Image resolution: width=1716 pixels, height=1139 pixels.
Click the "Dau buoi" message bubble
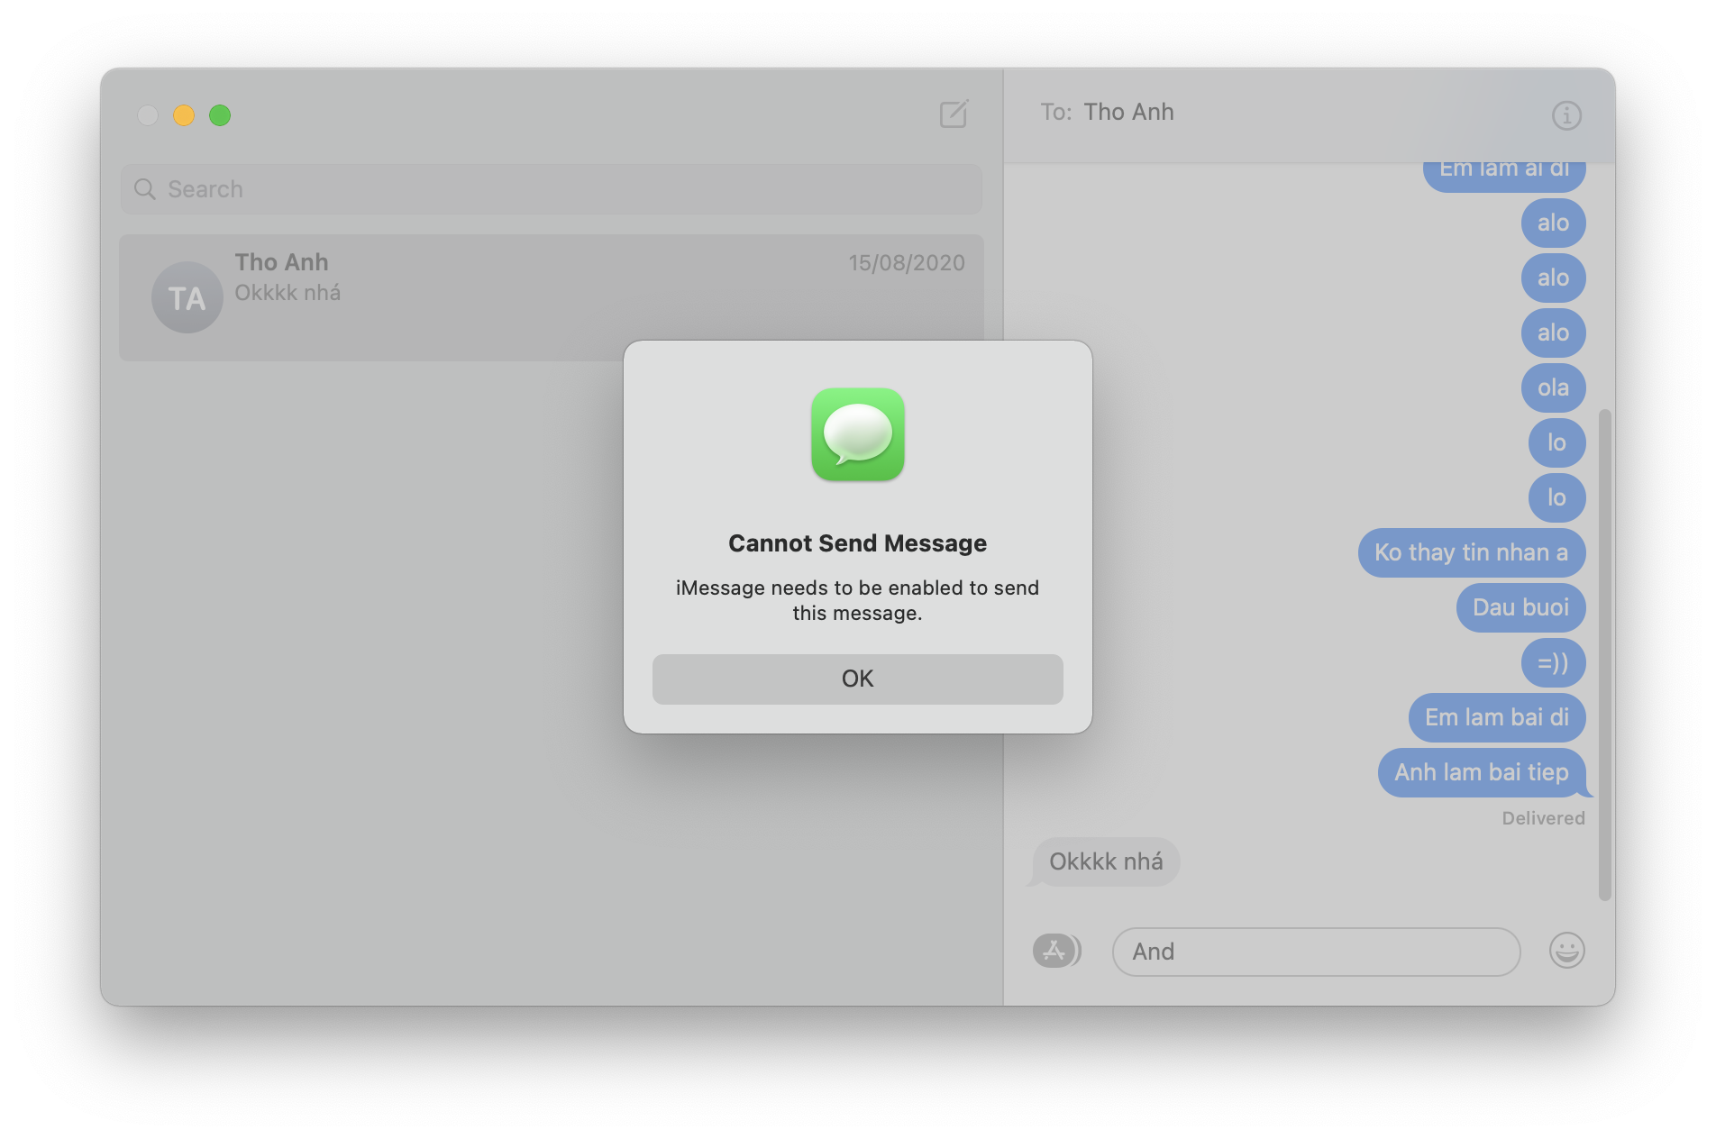click(x=1520, y=607)
